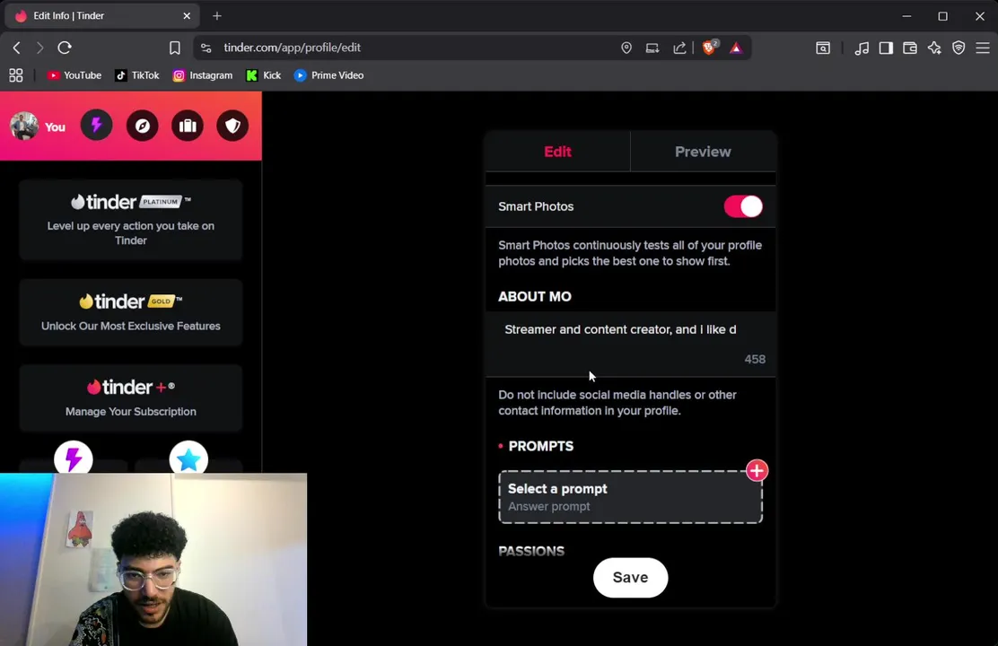Click the location permission icon in address bar
Image resolution: width=998 pixels, height=646 pixels.
pyautogui.click(x=626, y=48)
